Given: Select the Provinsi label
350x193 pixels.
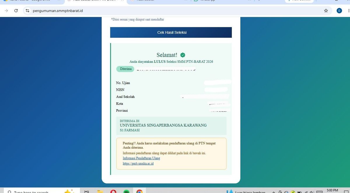Looking at the screenshot, I should point(122,111).
